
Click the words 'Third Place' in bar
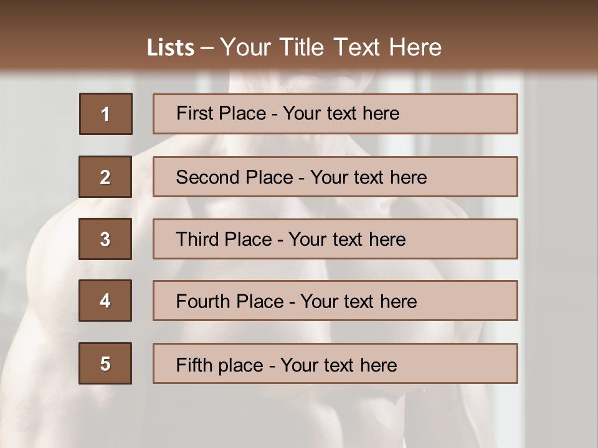(x=224, y=239)
